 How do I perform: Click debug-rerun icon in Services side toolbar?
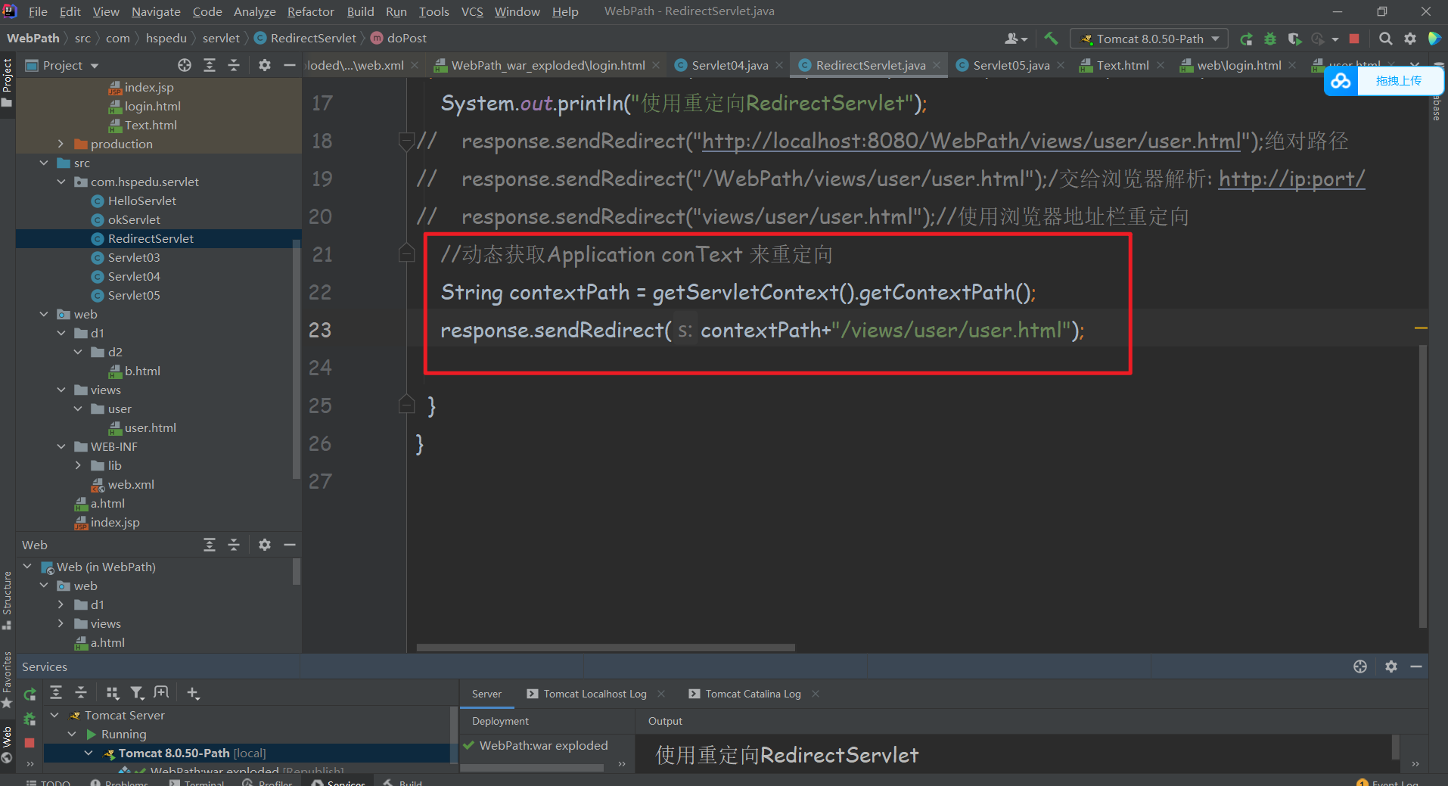coord(30,719)
